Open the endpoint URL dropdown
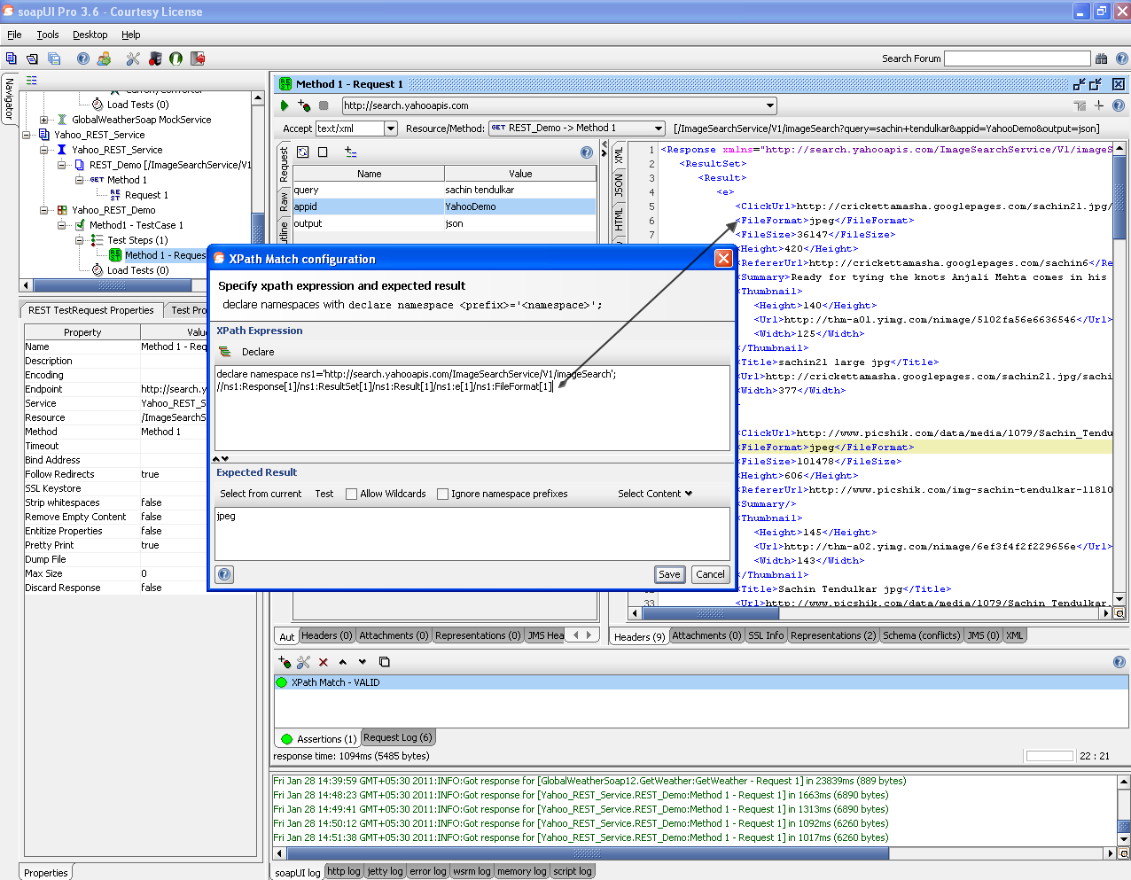Viewport: 1131px width, 880px height. [770, 105]
